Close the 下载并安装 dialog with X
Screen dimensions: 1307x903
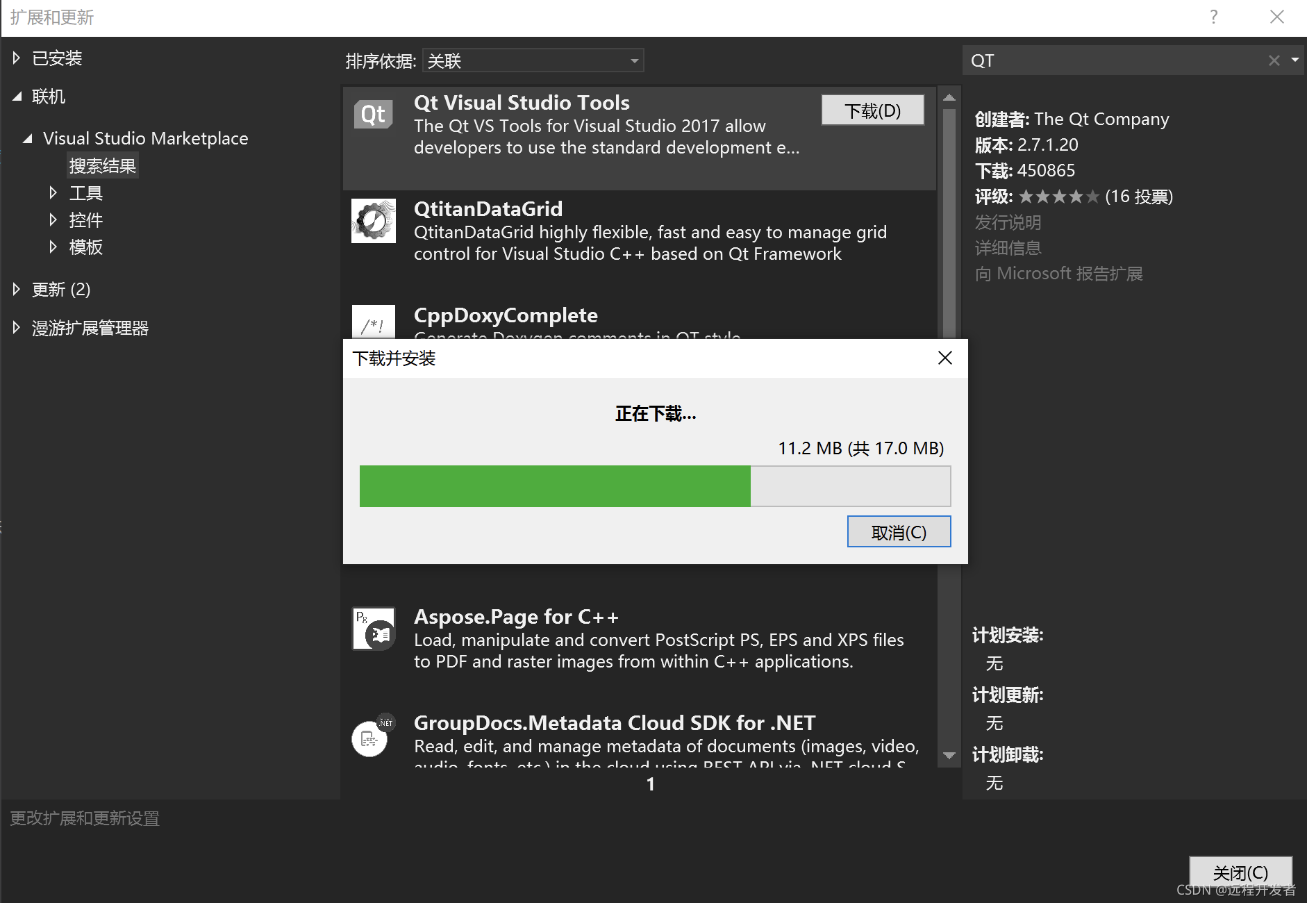[x=944, y=358]
